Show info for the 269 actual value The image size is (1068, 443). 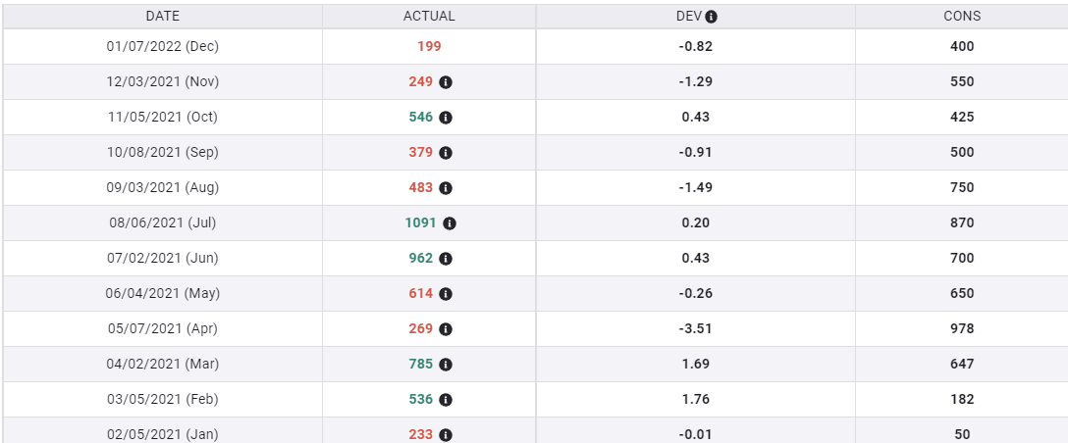point(446,329)
